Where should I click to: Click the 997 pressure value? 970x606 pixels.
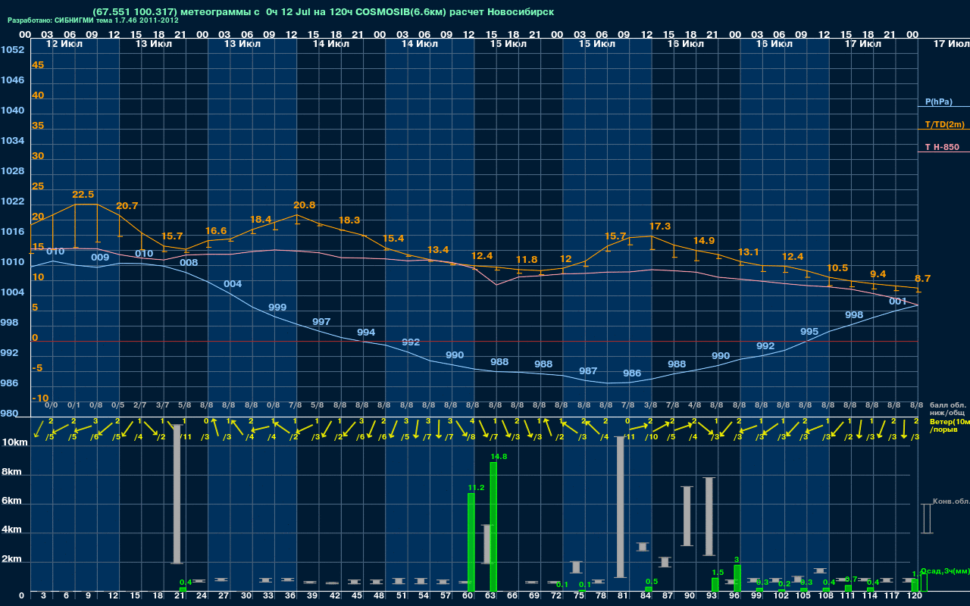pos(321,322)
